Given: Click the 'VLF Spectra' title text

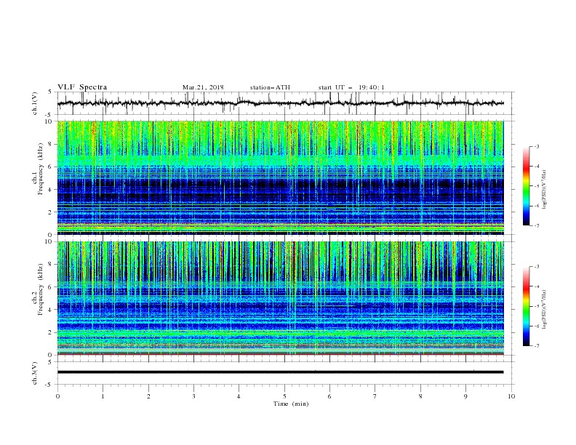Looking at the screenshot, I should coord(82,87).
